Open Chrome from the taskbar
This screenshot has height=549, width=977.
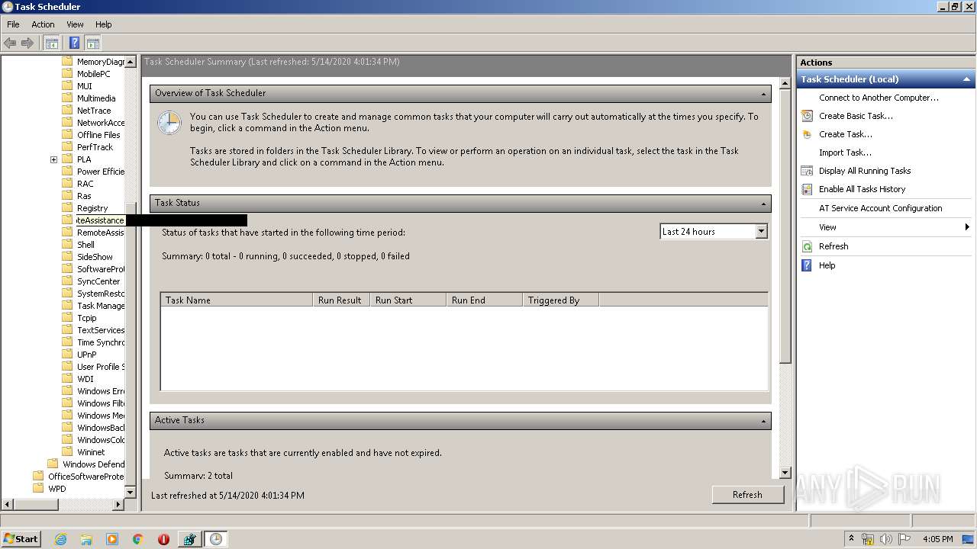point(138,538)
